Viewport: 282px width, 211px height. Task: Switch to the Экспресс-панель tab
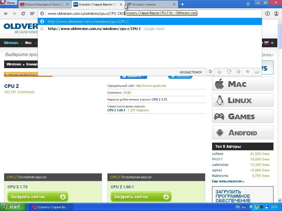coord(151,4)
